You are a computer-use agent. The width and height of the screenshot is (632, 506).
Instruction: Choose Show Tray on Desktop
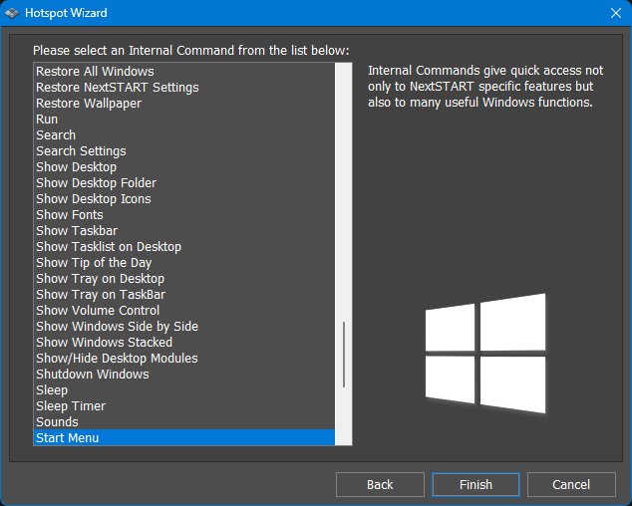(x=184, y=278)
